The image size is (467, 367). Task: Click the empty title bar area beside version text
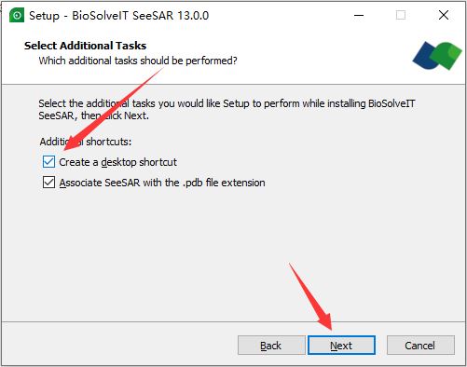[x=280, y=15]
